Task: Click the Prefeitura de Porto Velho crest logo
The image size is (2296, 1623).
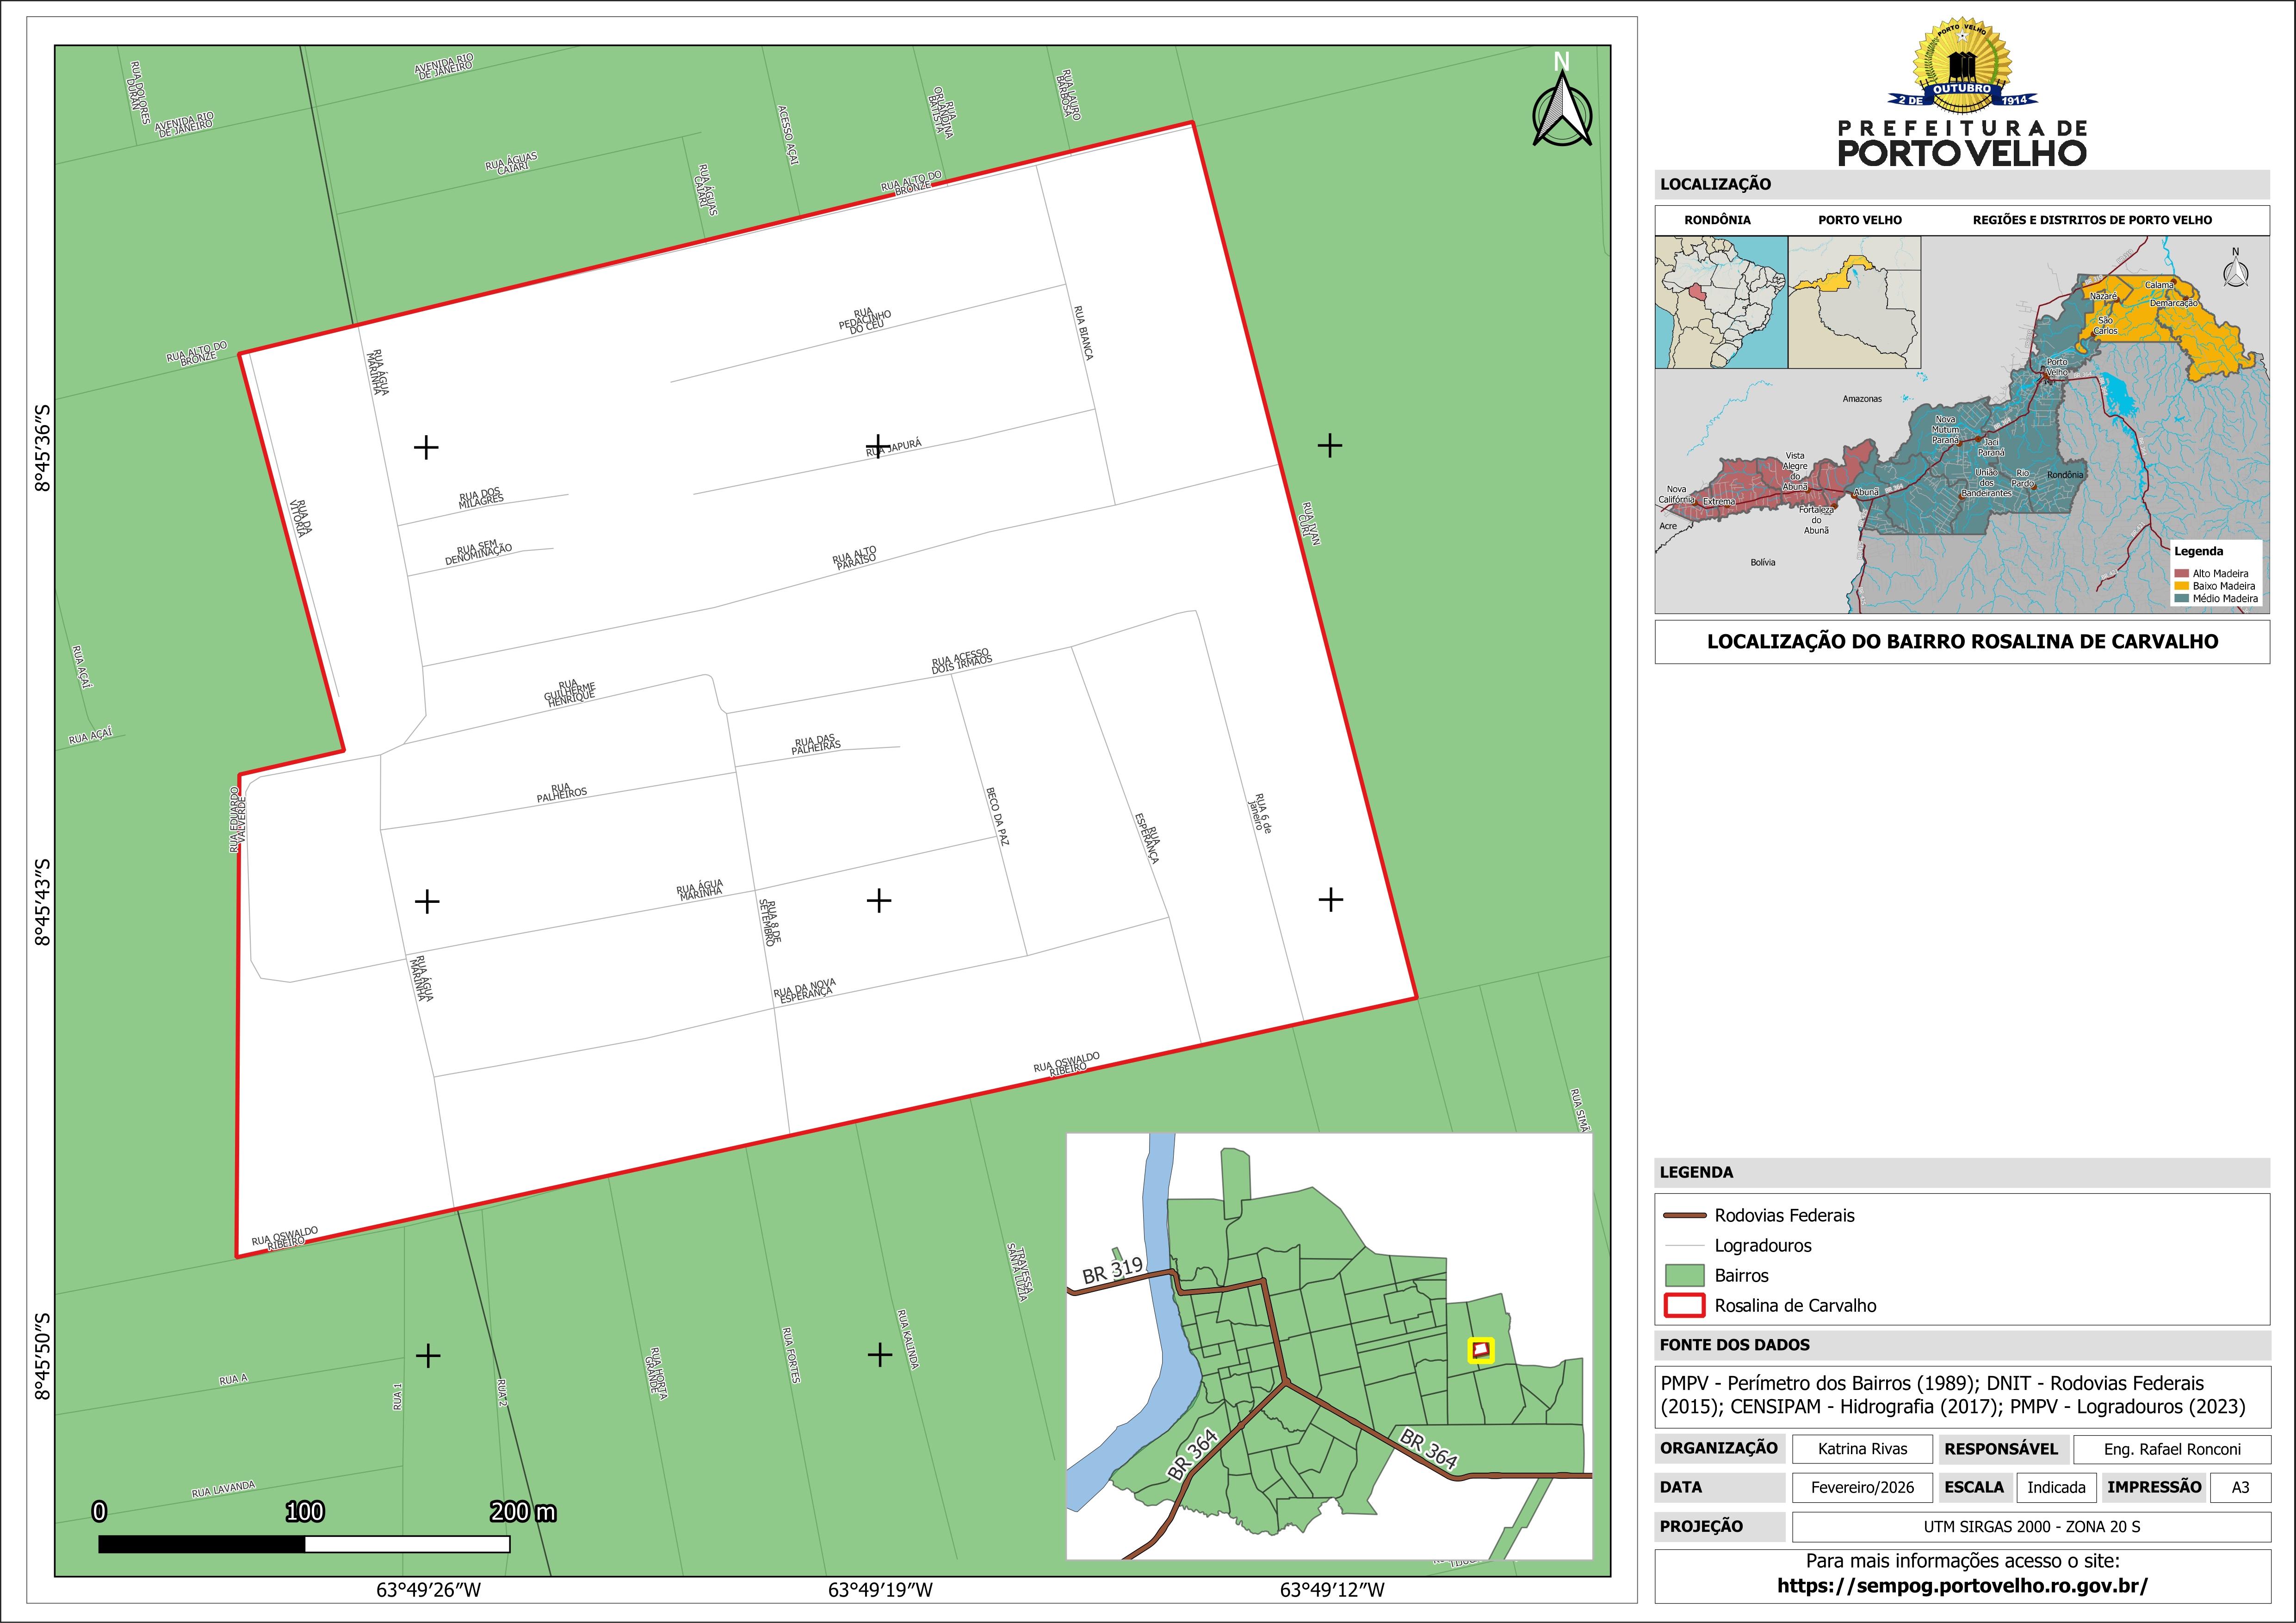Action: [1961, 66]
